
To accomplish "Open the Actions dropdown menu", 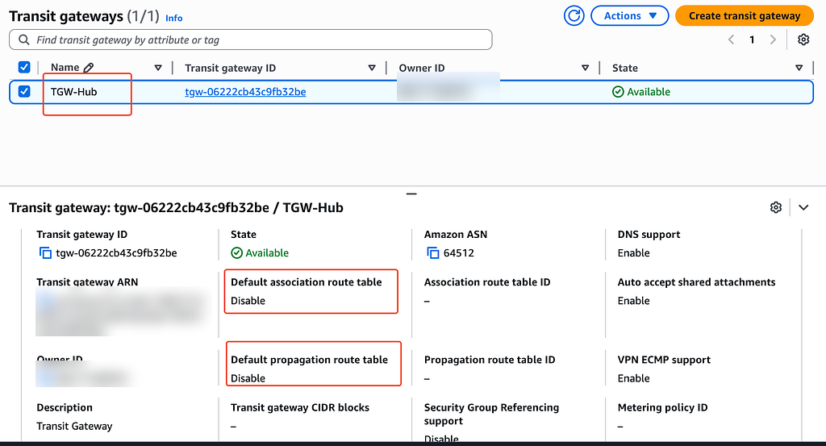I will (x=629, y=16).
